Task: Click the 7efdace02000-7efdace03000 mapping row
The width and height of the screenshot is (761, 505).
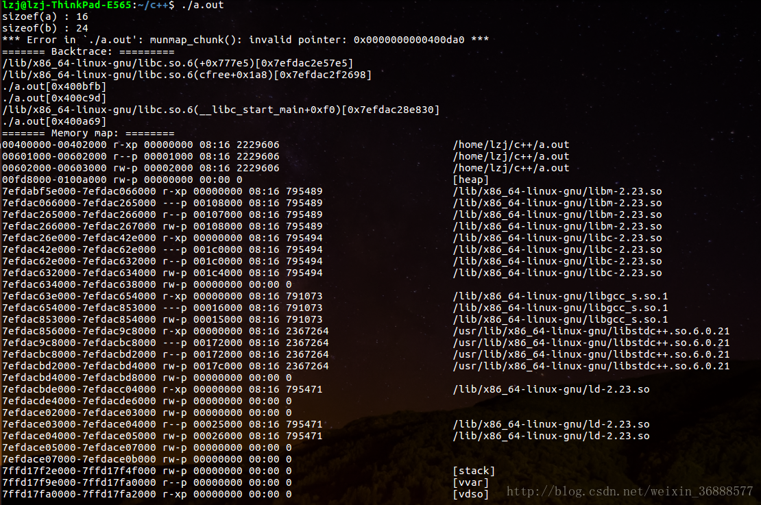Action: [147, 412]
